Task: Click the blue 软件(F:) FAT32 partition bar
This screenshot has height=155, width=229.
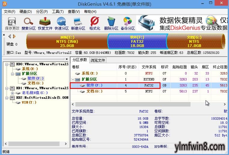Action: (x=137, y=41)
